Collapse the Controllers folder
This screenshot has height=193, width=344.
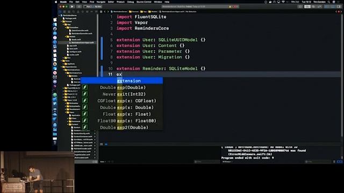coord(66,27)
